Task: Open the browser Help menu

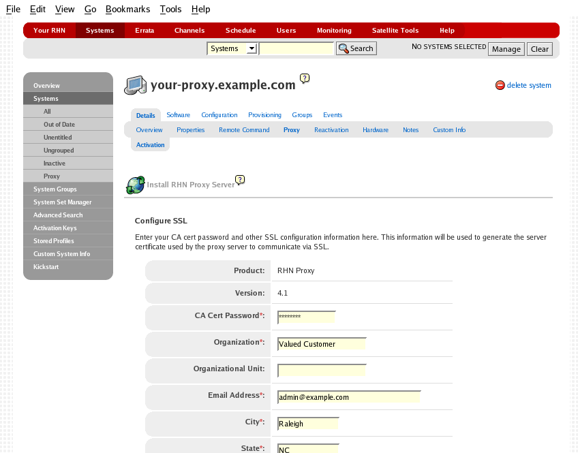Action: click(x=201, y=10)
